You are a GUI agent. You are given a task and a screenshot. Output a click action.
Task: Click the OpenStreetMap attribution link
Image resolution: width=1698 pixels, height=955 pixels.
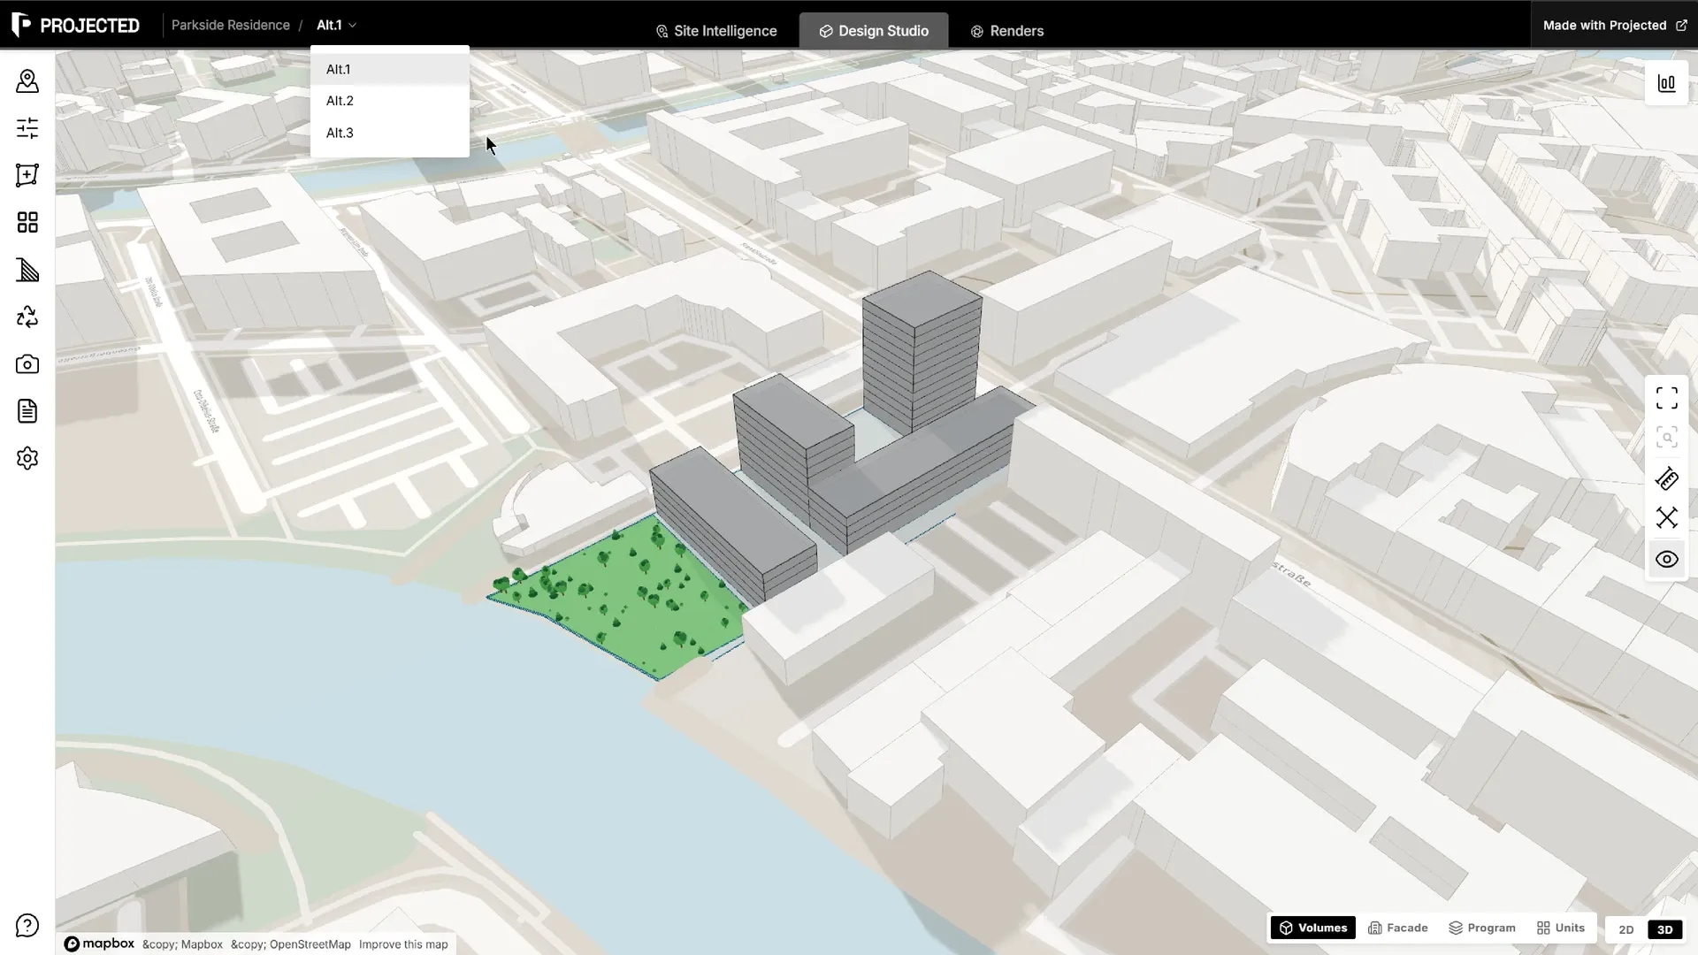(x=291, y=944)
